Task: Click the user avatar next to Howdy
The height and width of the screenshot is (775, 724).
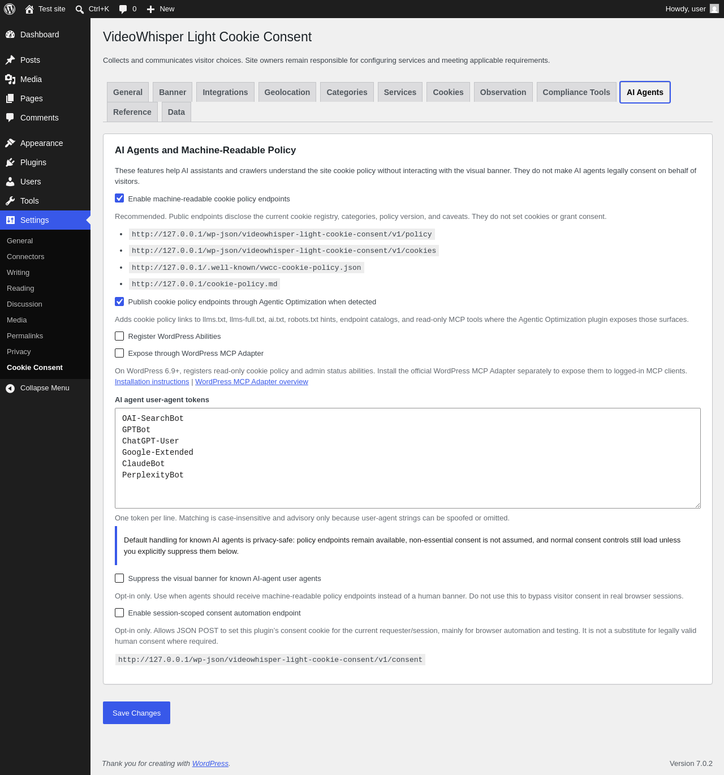Action: pyautogui.click(x=714, y=8)
